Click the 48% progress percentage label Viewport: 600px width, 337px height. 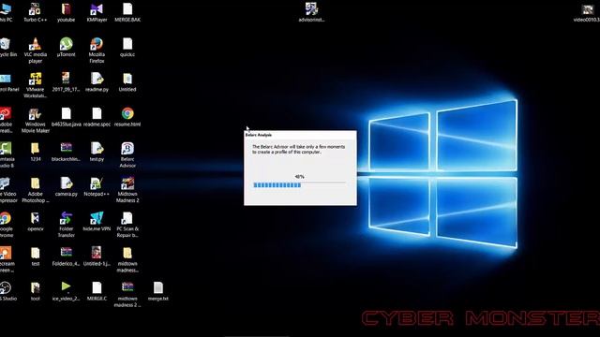(x=300, y=177)
